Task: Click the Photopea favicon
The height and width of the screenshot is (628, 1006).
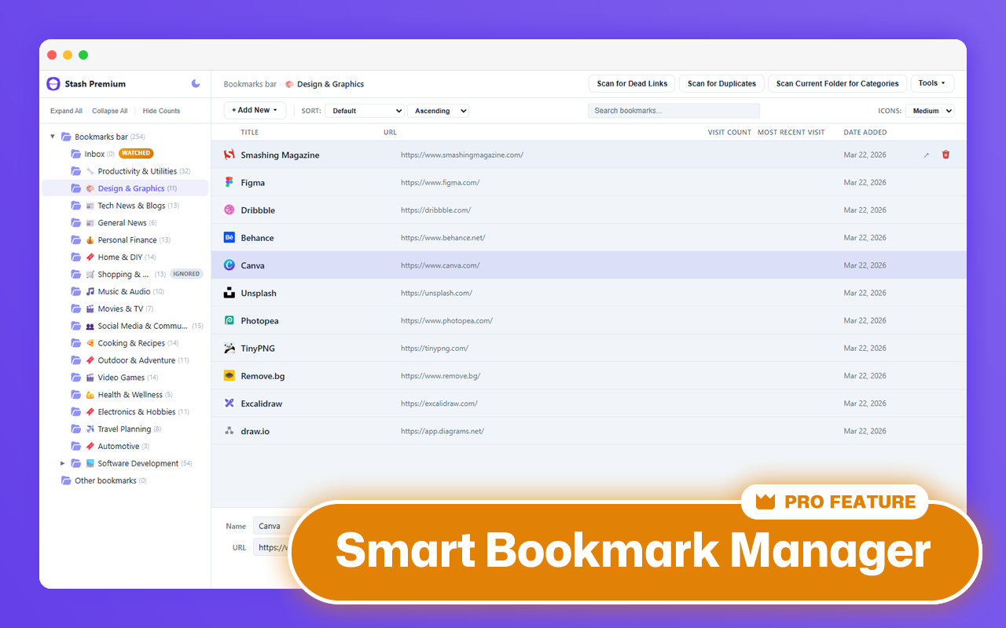Action: [229, 320]
